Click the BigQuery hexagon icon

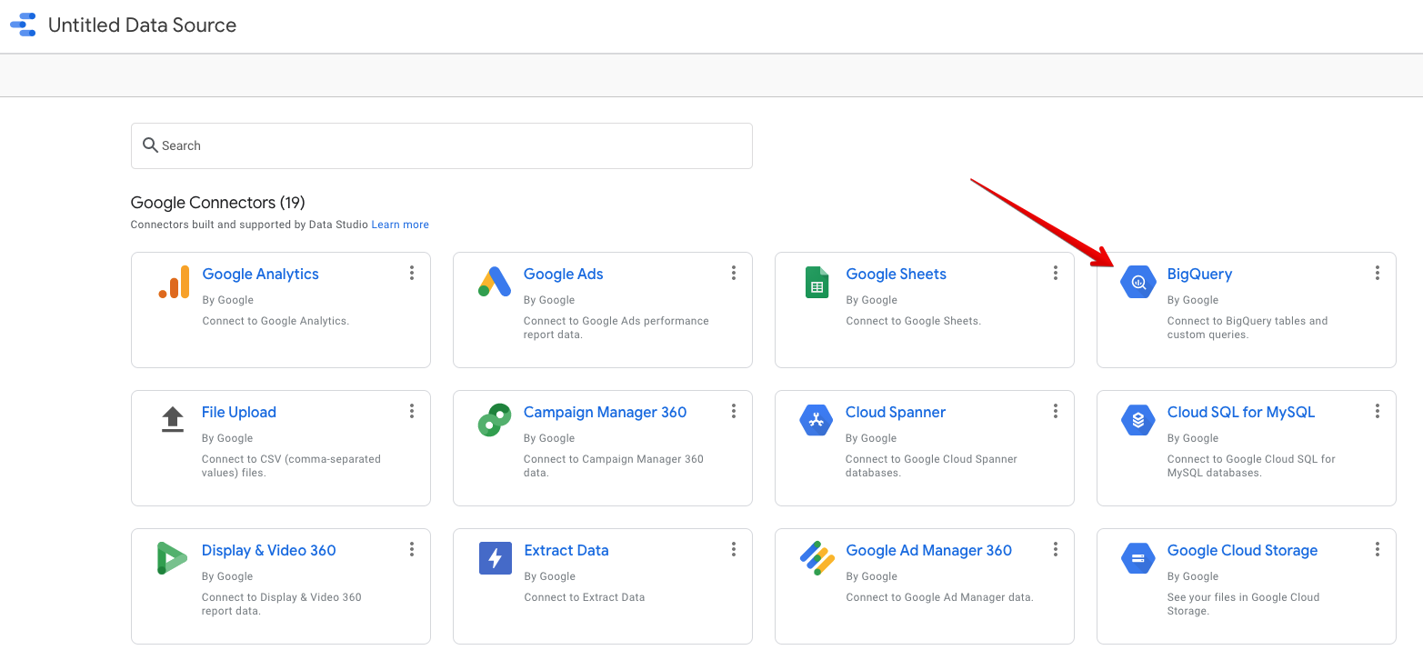coord(1137,282)
